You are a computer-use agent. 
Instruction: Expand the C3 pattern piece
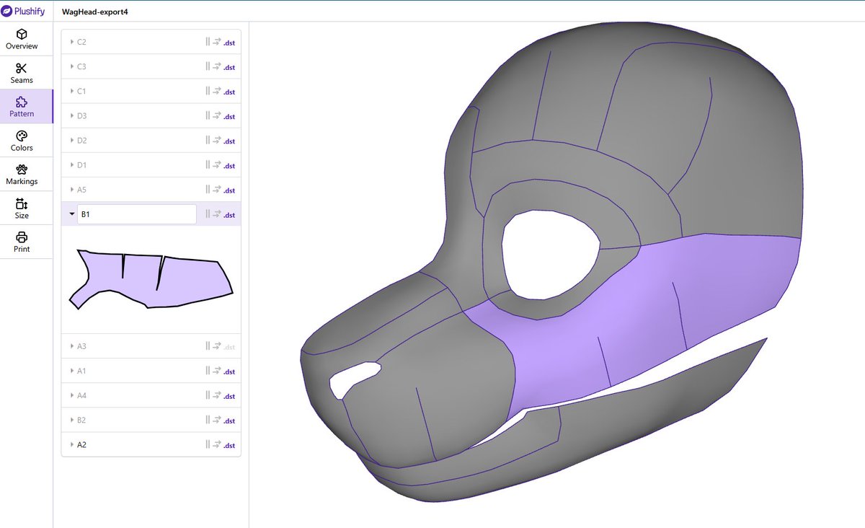[x=72, y=66]
